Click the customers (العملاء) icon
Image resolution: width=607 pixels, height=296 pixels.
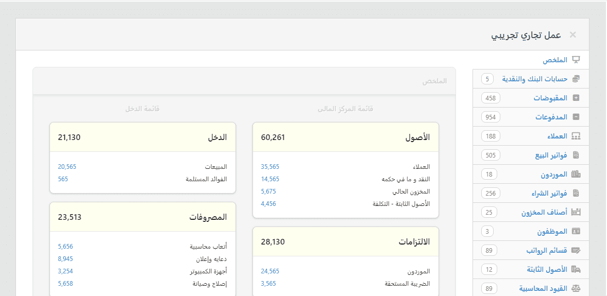tap(576, 136)
